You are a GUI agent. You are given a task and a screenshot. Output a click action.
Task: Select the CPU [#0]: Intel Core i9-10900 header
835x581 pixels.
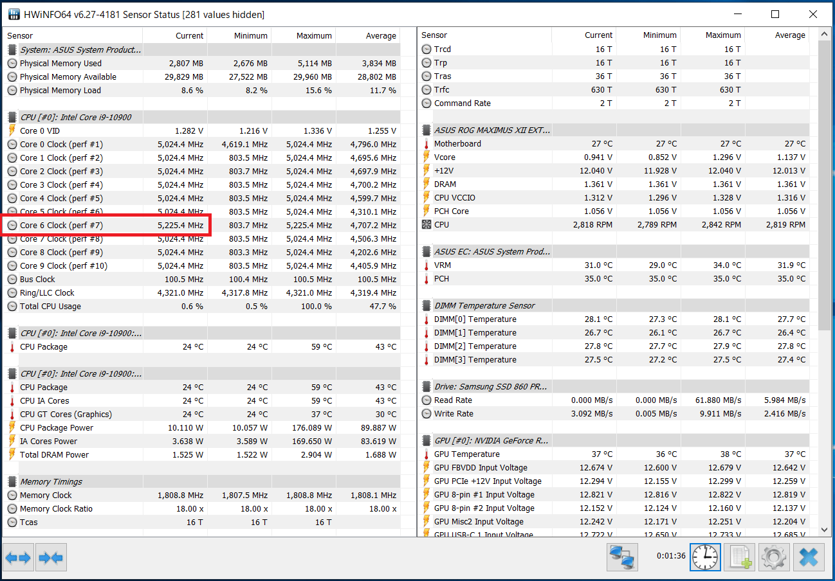[x=202, y=117]
